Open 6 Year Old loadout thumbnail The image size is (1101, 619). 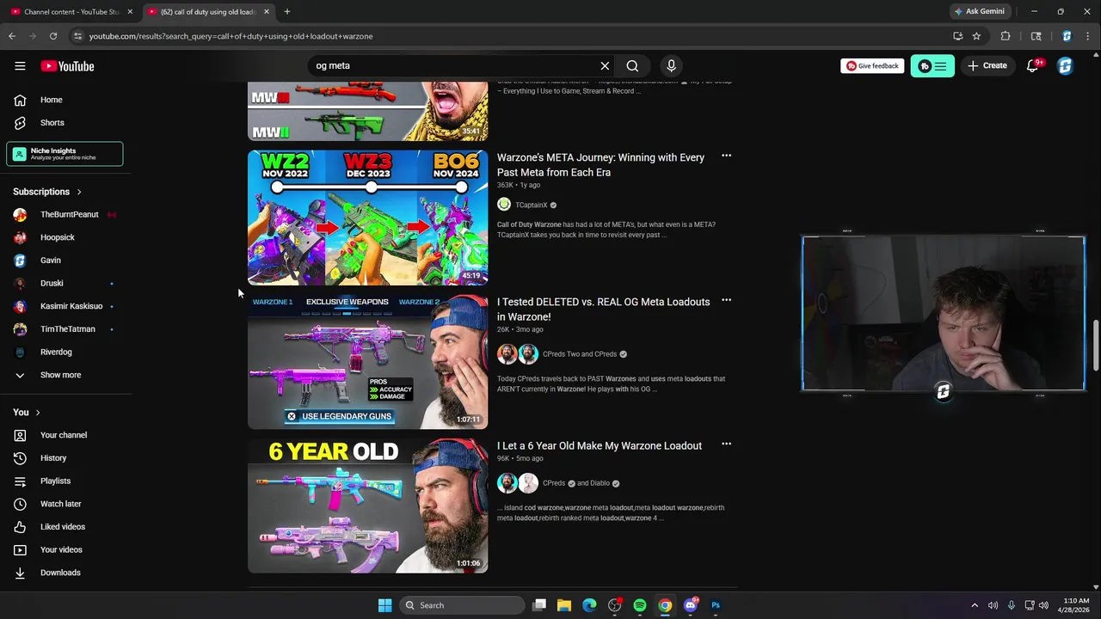[367, 506]
